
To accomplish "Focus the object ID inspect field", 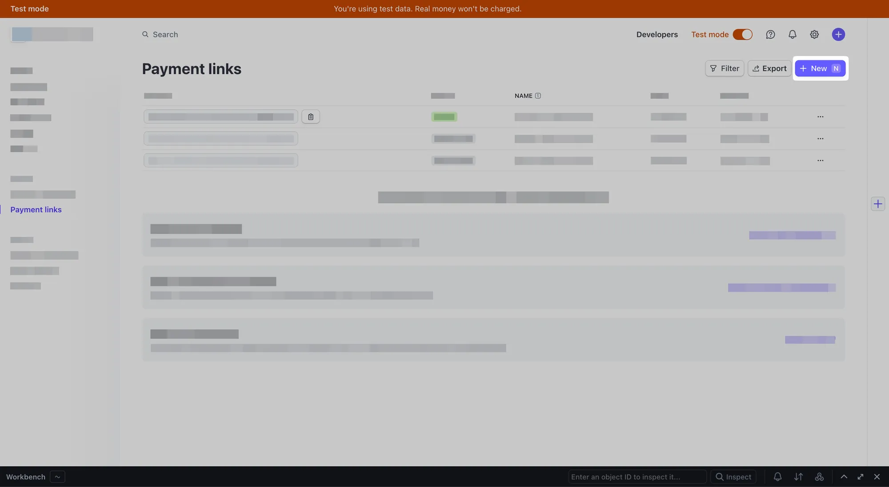I will click(x=637, y=477).
